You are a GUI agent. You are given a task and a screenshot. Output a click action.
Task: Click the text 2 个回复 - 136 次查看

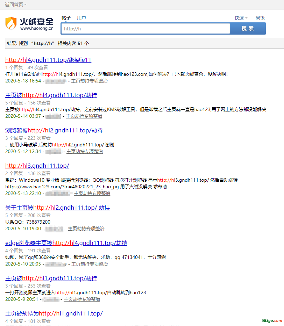28,173
